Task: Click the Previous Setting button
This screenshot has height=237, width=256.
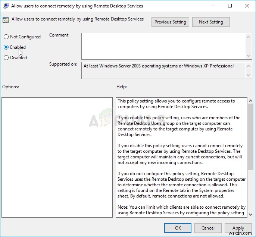Action: tap(170, 22)
